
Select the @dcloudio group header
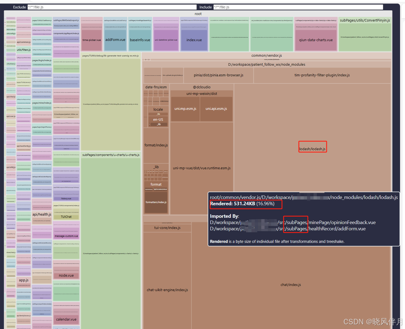click(202, 87)
